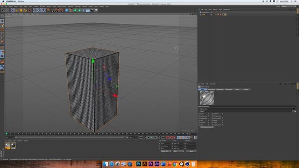Toggle the Displacement channel checkbox
Image resolution: width=299 pixels, height=168 pixels.
[222, 125]
